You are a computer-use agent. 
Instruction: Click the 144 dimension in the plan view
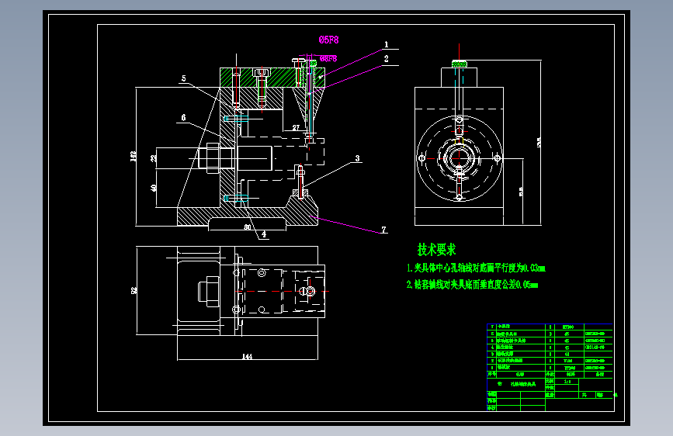click(x=247, y=356)
